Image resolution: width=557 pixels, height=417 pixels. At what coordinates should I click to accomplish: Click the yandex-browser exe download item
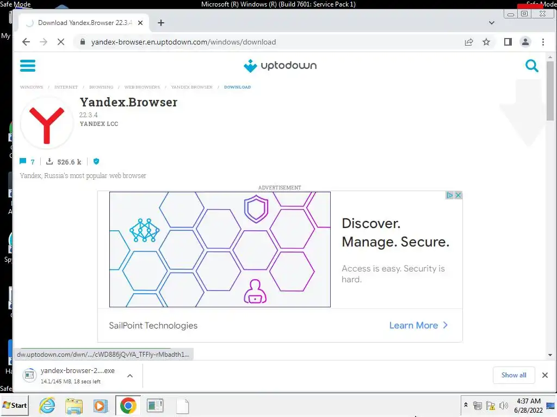point(71,376)
